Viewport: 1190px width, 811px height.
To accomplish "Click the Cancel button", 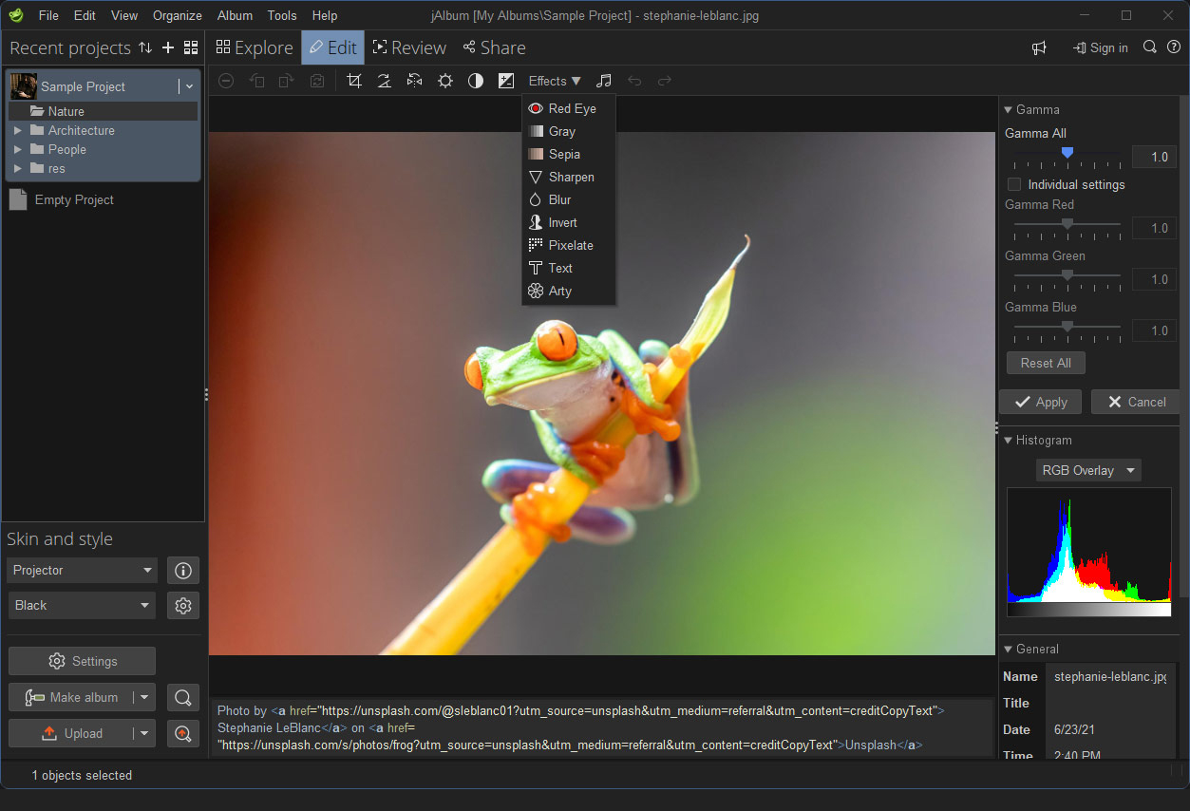I will tap(1136, 402).
